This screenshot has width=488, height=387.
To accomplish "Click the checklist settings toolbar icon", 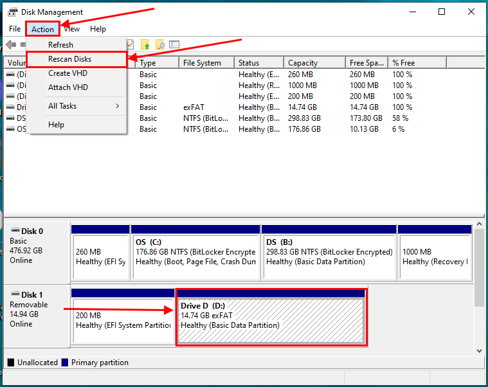I will (174, 44).
